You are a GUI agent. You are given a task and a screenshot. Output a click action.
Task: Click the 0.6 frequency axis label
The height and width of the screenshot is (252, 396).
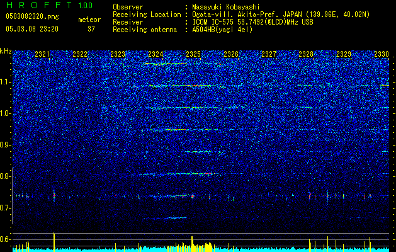5,239
